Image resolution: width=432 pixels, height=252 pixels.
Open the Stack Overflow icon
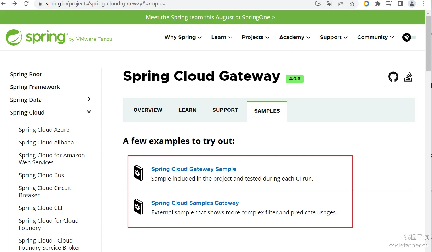point(408,77)
